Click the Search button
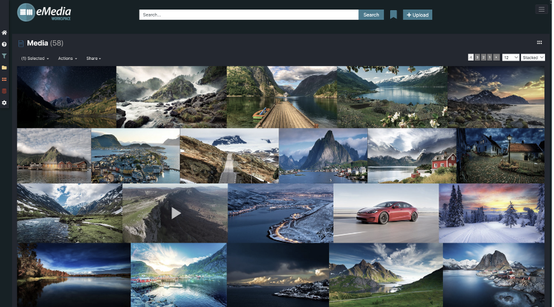Screen dimensions: 554x307 click(371, 15)
